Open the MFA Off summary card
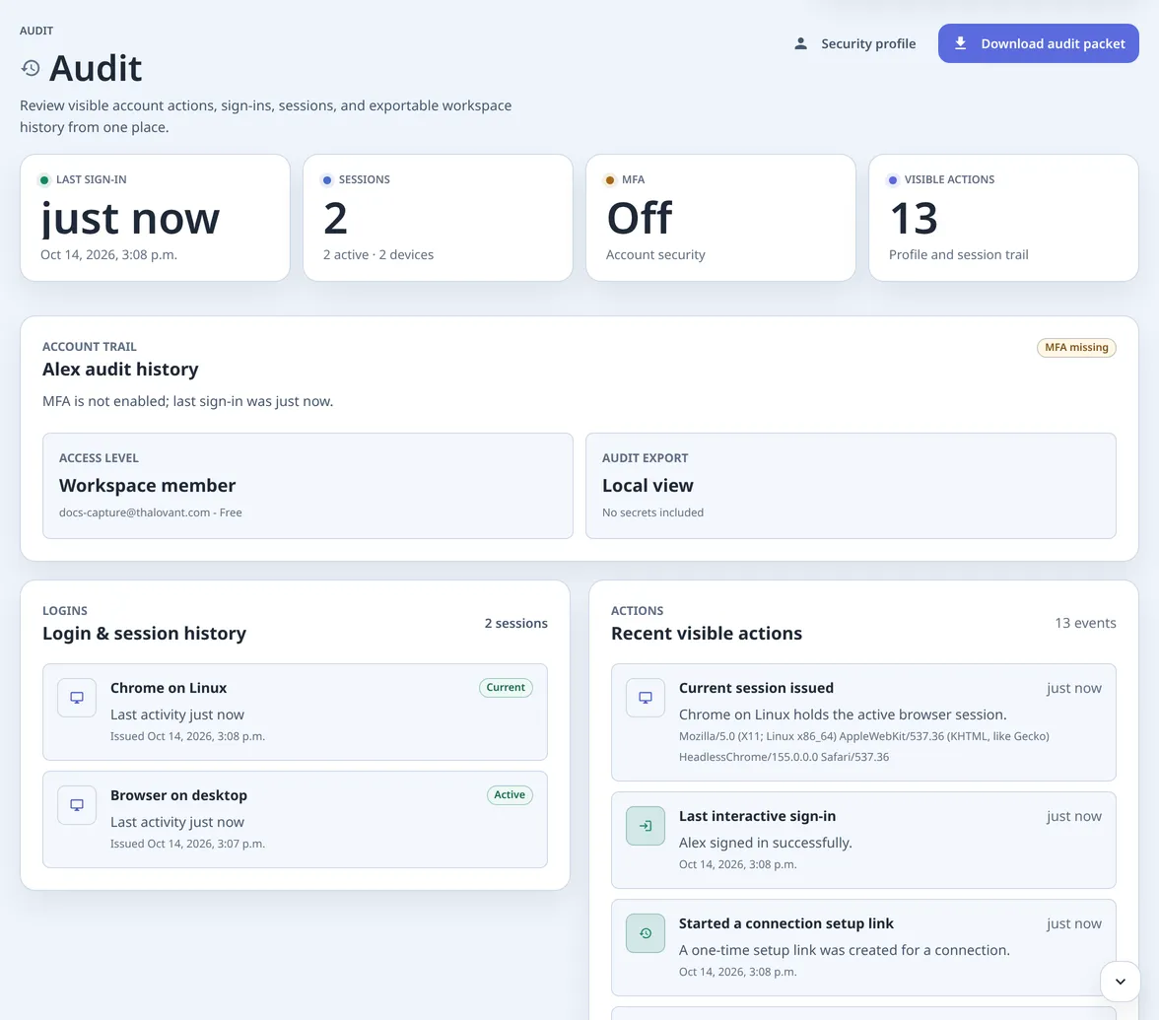 click(720, 217)
